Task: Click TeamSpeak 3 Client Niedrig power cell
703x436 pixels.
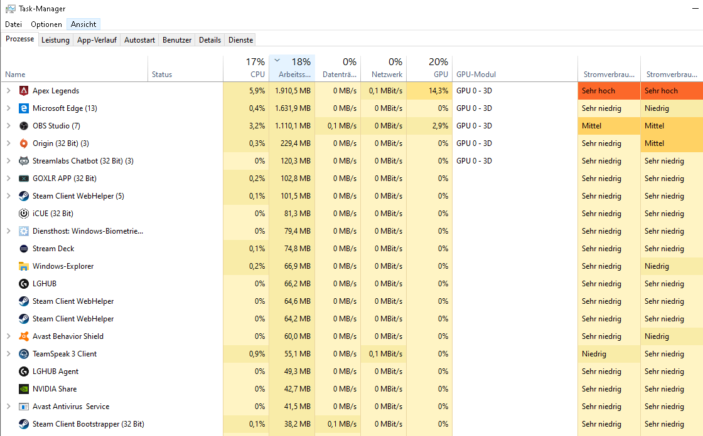Action: (609, 354)
